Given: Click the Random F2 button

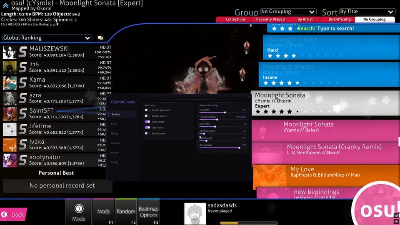Looking at the screenshot, I should pos(126,212).
